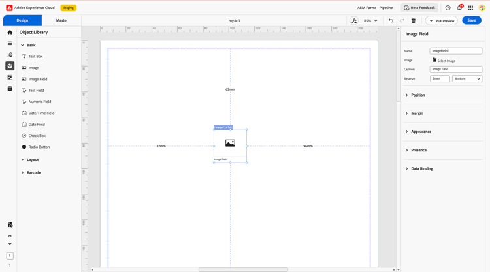Screen dimensions: 490x272
Task: Click the Save button
Action: 472,20
